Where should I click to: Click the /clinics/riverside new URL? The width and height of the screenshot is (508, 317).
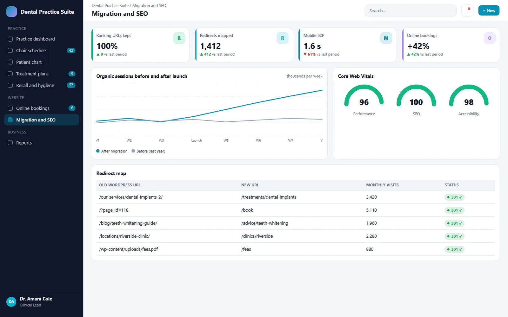coord(257,236)
